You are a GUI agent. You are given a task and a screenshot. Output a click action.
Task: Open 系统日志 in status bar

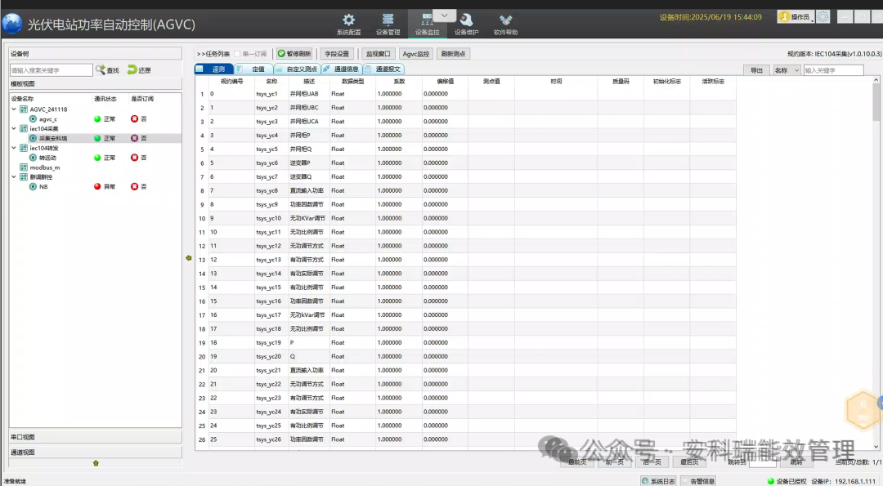658,481
